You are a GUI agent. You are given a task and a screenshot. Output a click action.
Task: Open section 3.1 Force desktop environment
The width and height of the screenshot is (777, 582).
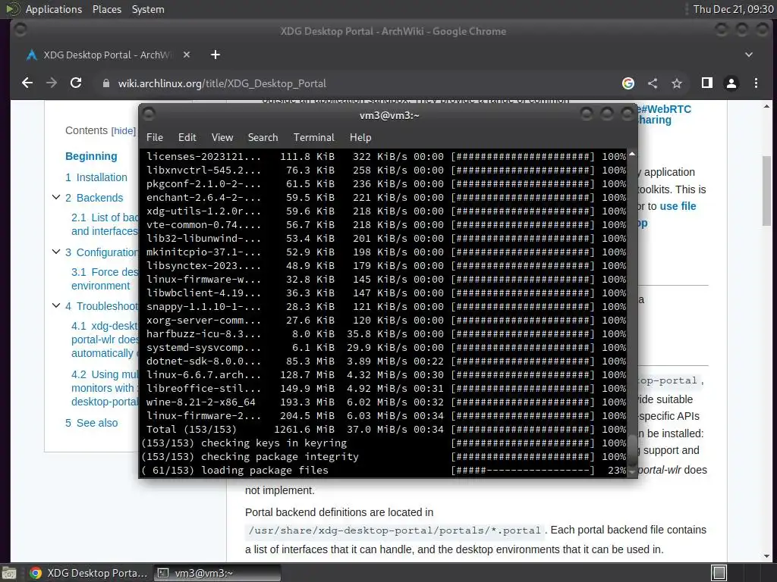pyautogui.click(x=105, y=279)
